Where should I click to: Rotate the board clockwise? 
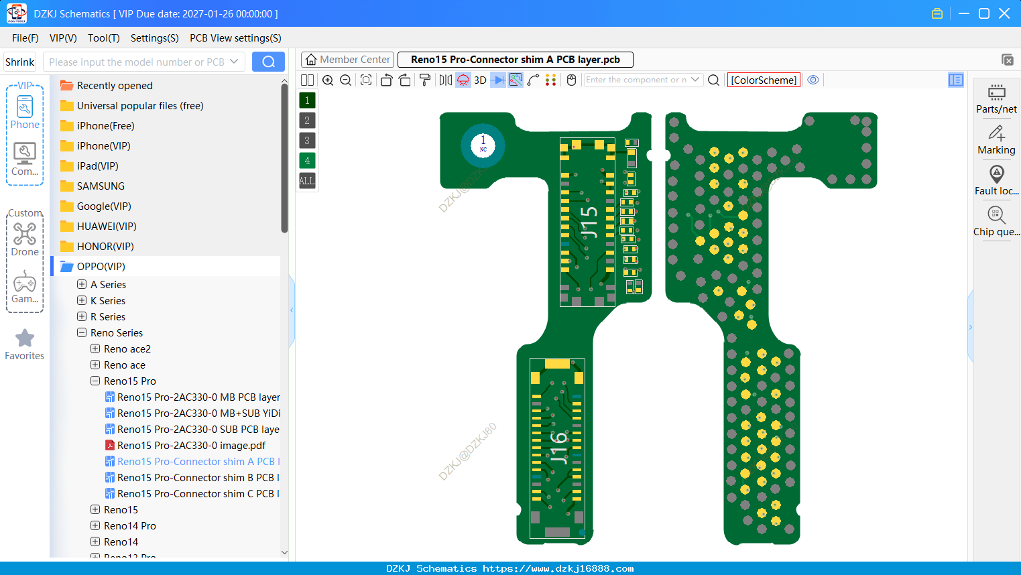tap(405, 80)
